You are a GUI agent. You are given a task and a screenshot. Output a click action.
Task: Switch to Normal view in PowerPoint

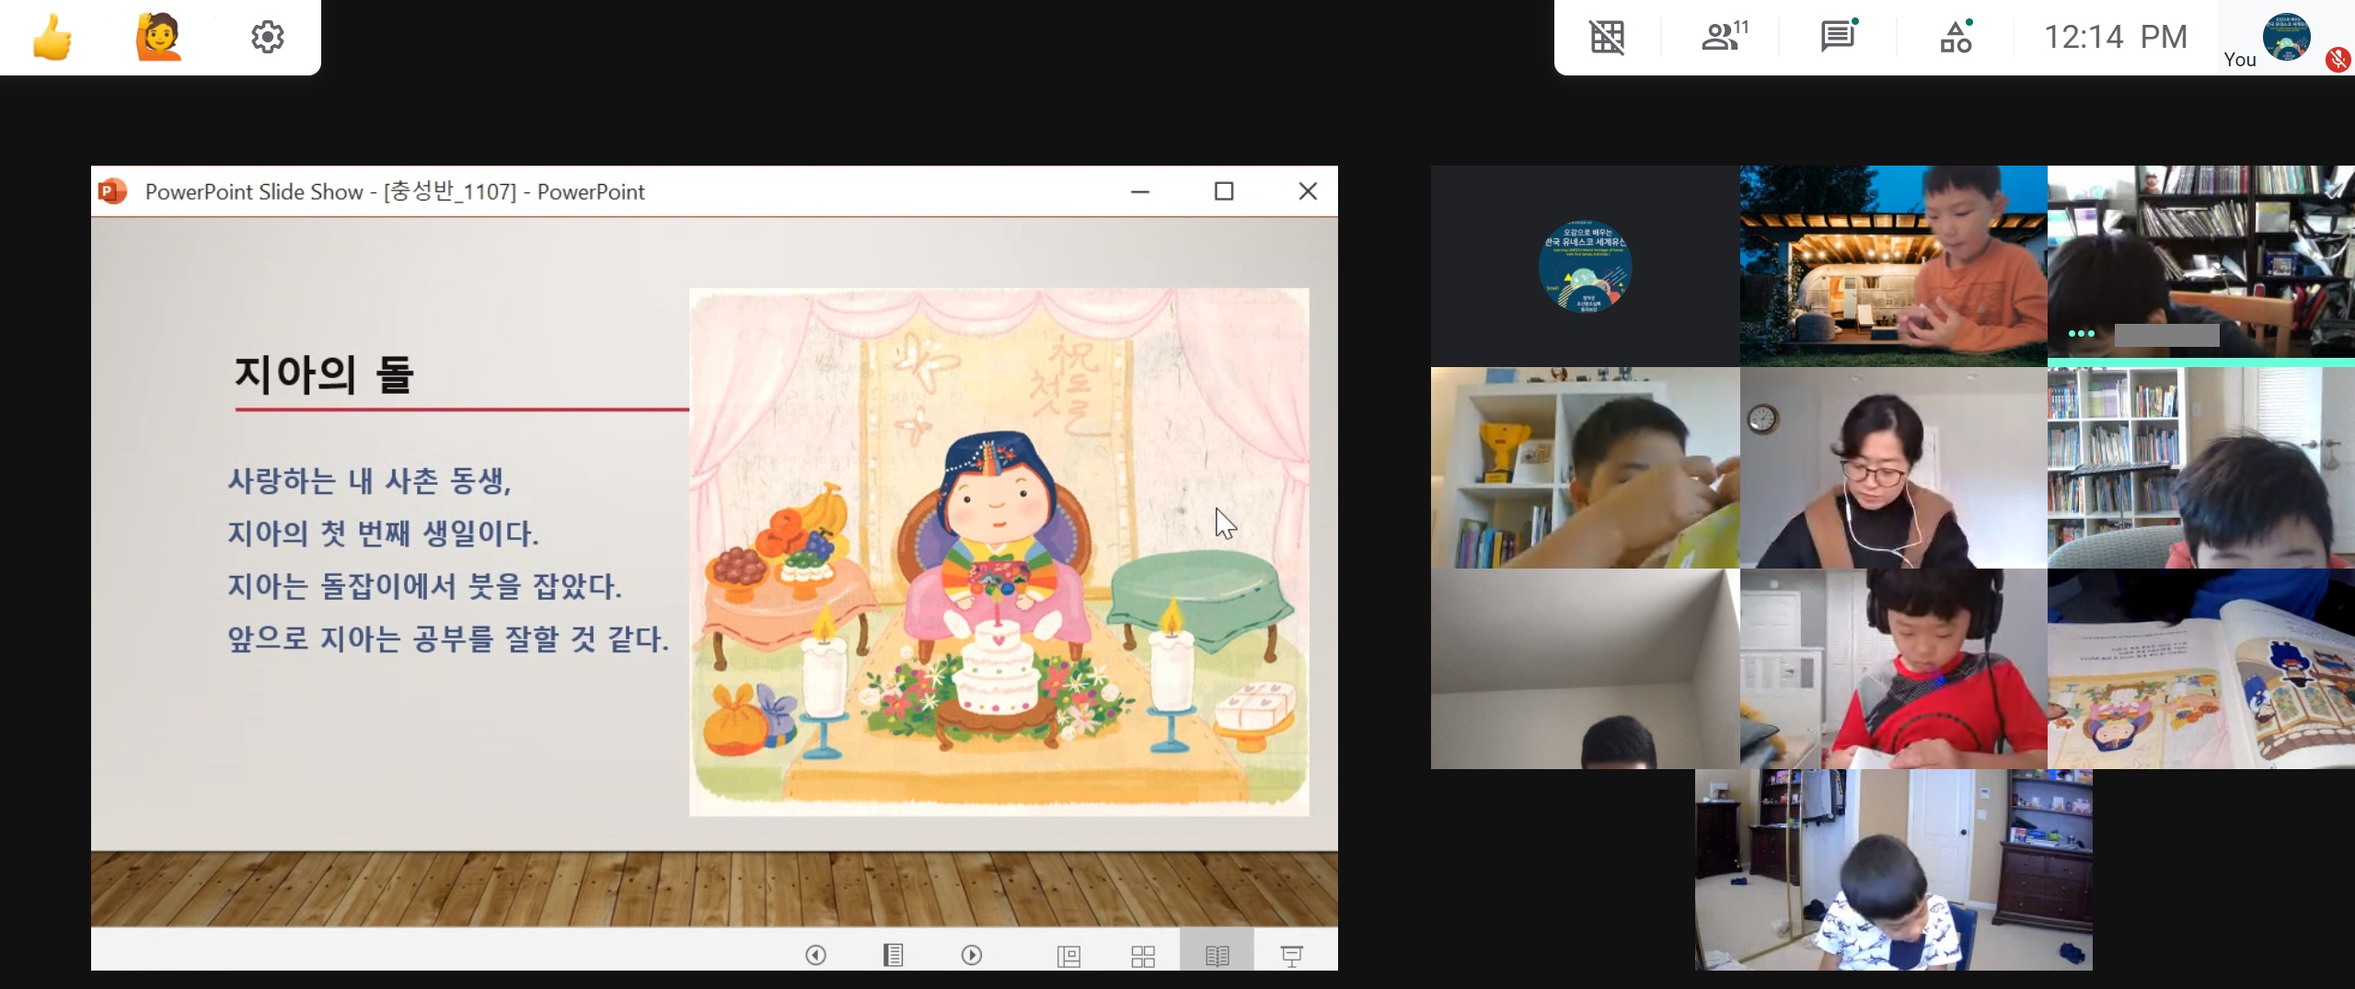point(1068,956)
